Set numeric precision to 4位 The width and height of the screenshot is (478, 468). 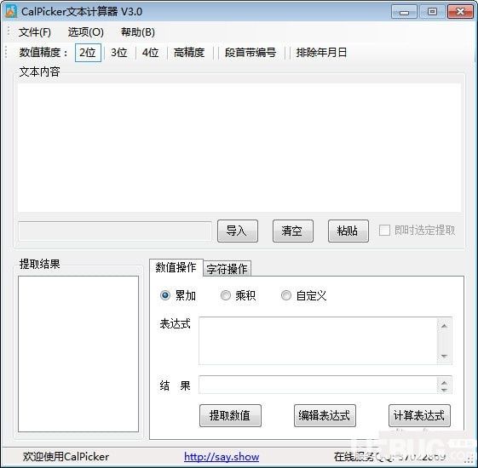150,53
